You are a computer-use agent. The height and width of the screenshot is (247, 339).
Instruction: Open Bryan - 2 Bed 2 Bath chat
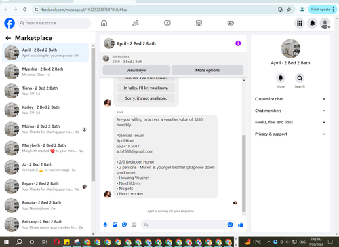click(x=45, y=186)
